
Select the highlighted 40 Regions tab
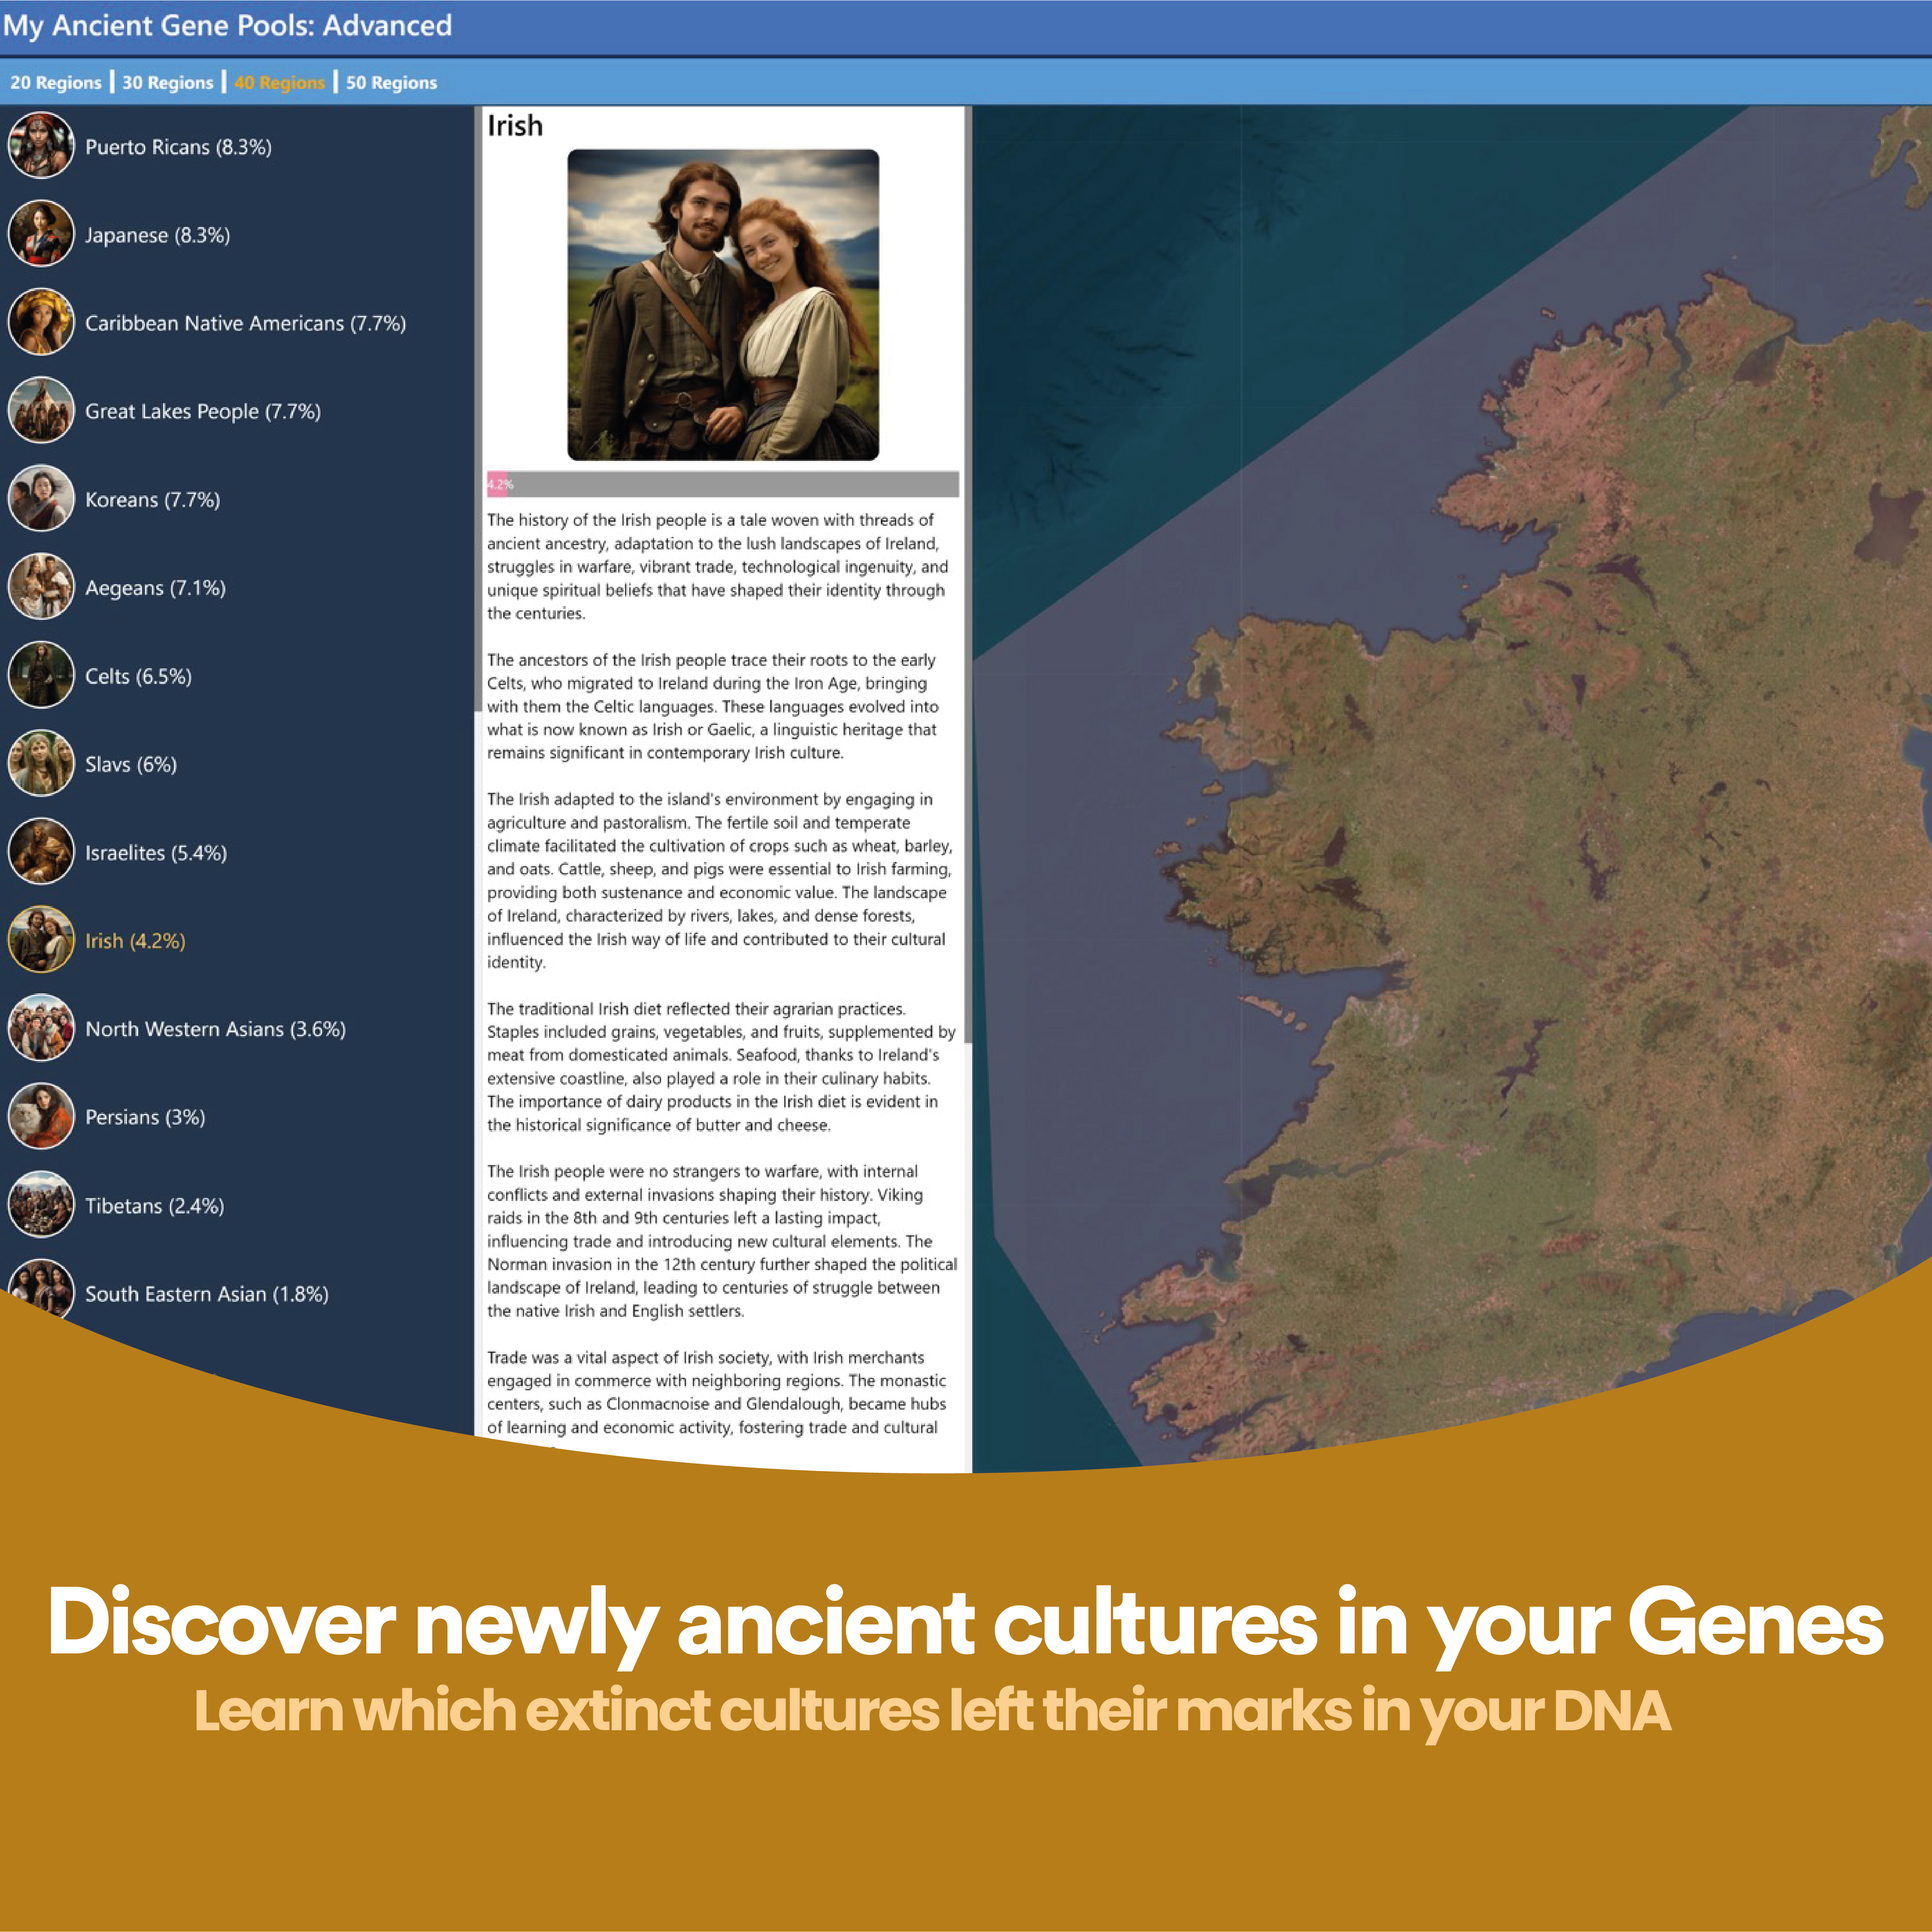pos(280,83)
